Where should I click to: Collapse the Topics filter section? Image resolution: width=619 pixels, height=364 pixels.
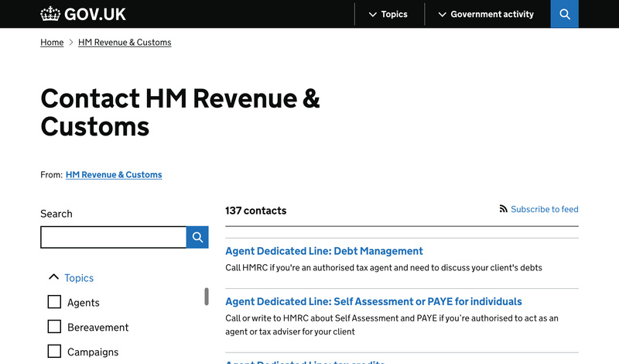coord(71,278)
